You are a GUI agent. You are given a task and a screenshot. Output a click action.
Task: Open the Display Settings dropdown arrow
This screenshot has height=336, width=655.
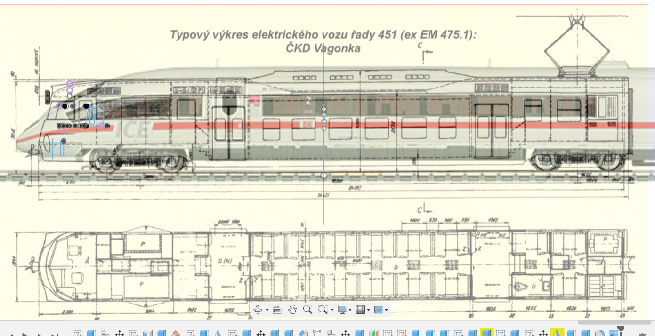(x=350, y=310)
